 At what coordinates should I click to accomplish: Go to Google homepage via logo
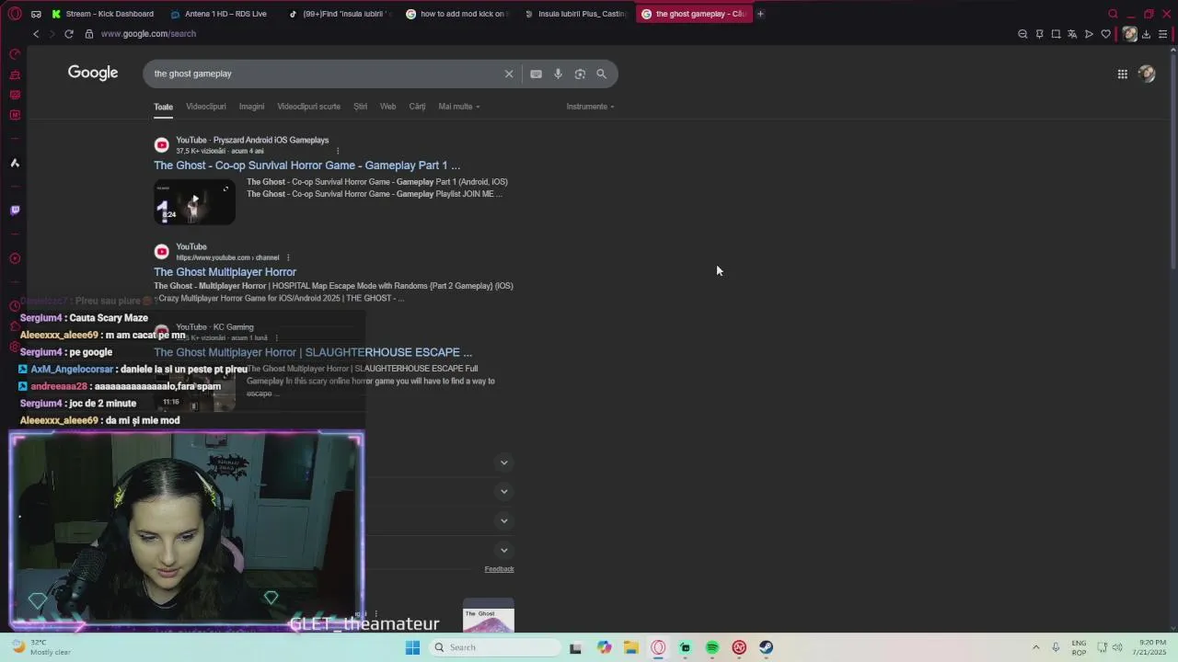coord(93,73)
